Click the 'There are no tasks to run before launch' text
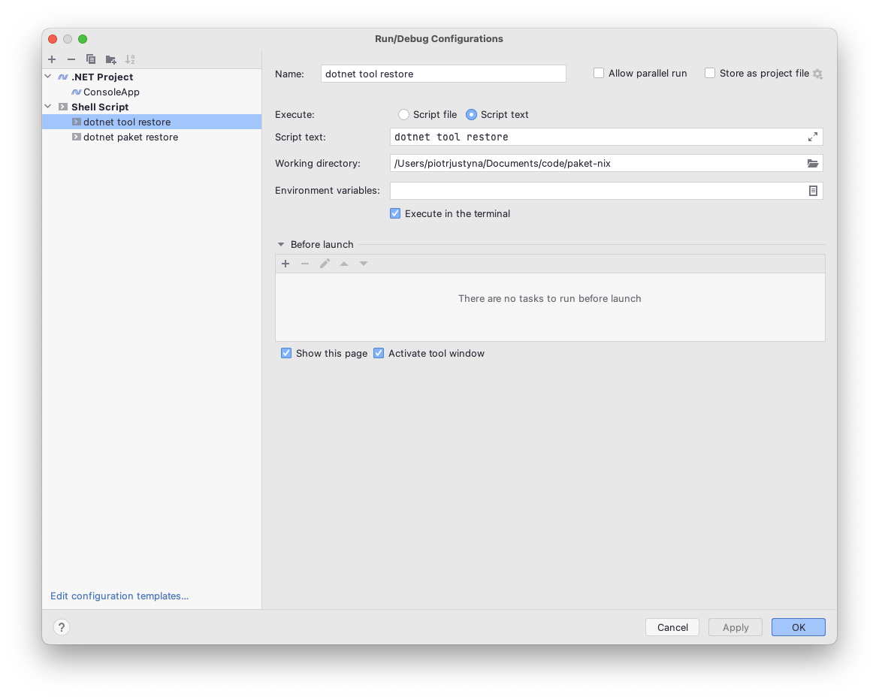 pyautogui.click(x=549, y=298)
